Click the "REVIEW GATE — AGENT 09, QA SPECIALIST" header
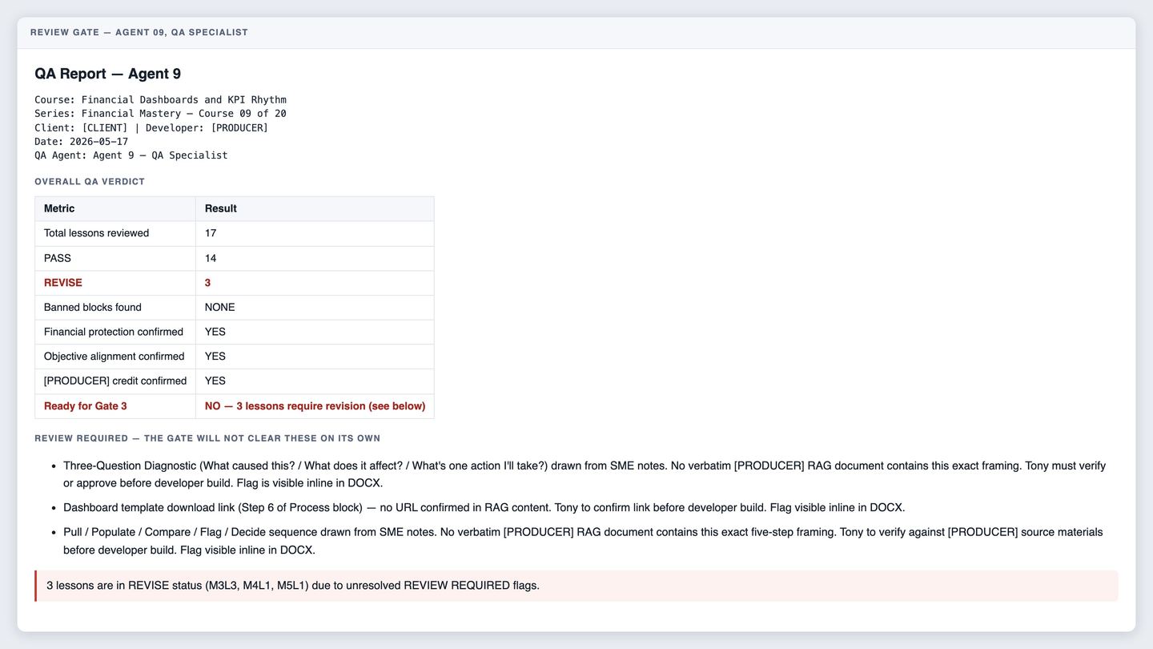Viewport: 1153px width, 649px height. pos(139,33)
